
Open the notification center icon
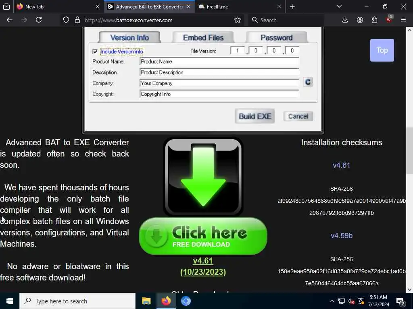[400, 301]
